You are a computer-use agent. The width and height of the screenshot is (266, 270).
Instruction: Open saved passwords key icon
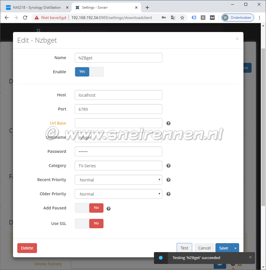point(164,18)
